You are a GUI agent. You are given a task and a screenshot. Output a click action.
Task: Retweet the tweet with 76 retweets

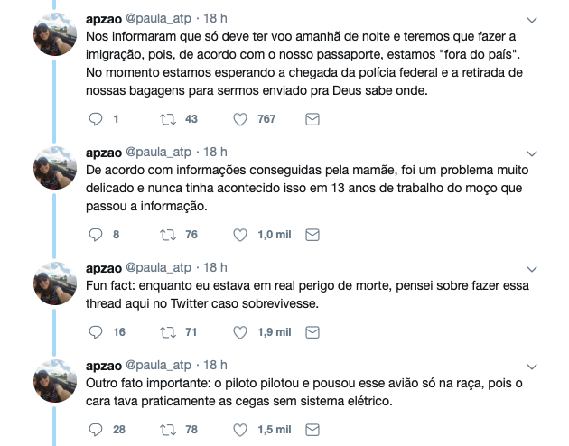pos(166,235)
